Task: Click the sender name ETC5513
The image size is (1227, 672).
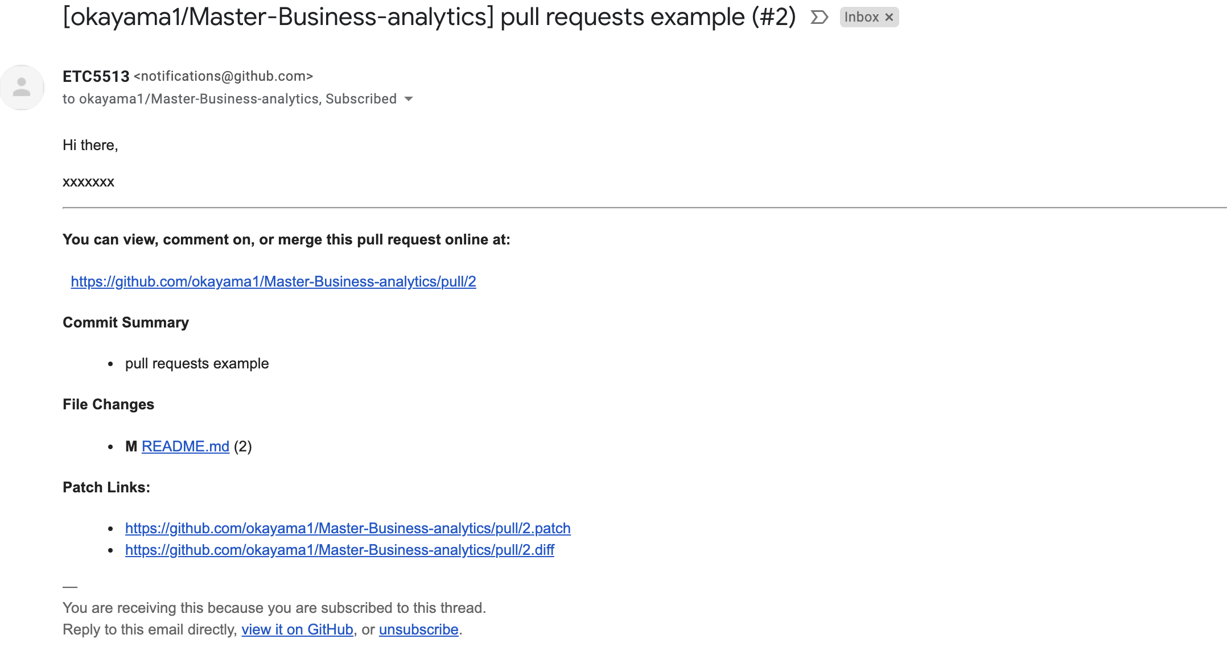Action: [x=96, y=76]
